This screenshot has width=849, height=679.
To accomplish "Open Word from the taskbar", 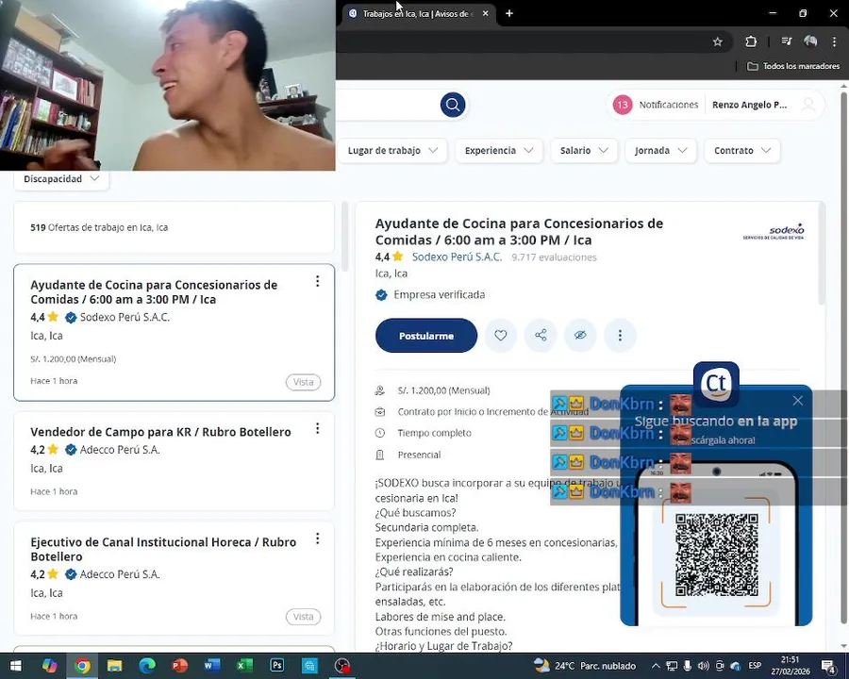I will 211,666.
